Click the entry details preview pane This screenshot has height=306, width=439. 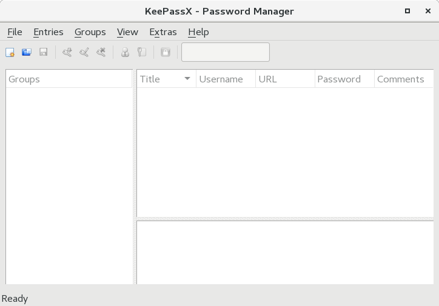tap(285, 253)
